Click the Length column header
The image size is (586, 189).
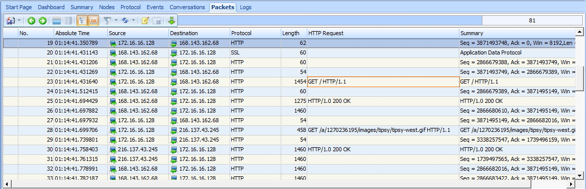point(294,33)
